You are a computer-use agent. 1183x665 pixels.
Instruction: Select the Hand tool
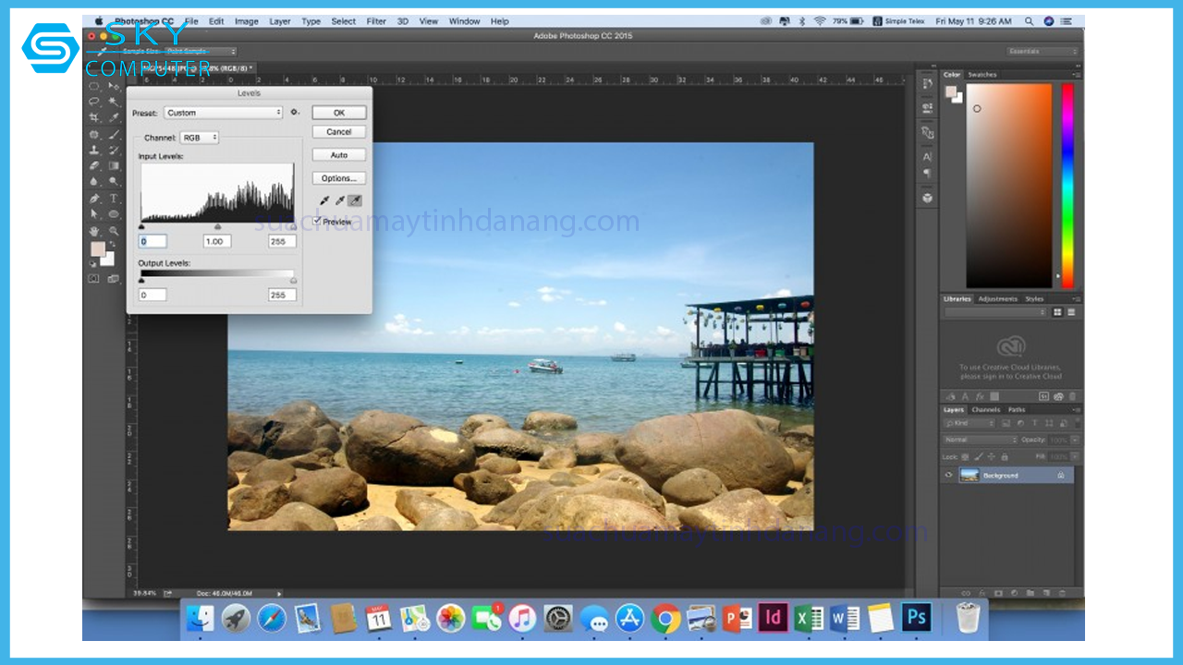pyautogui.click(x=93, y=231)
